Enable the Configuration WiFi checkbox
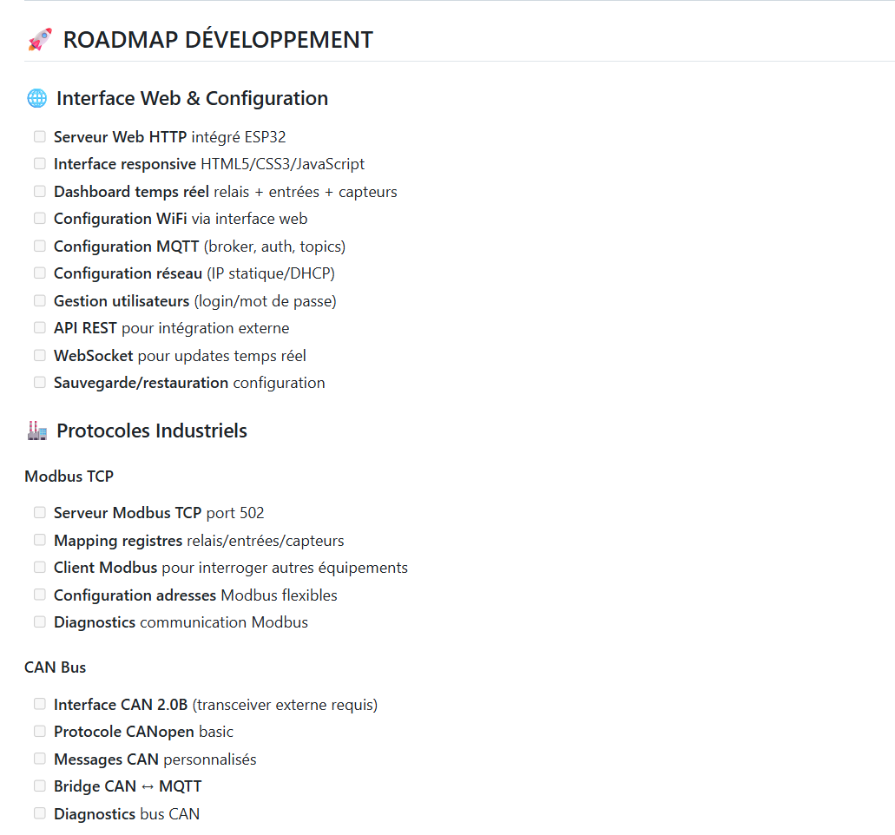Viewport: 895px width, 835px height. click(40, 219)
